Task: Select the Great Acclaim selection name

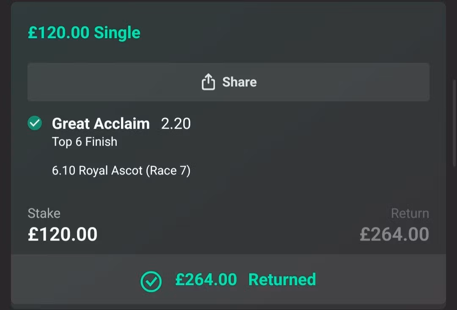Action: (101, 123)
